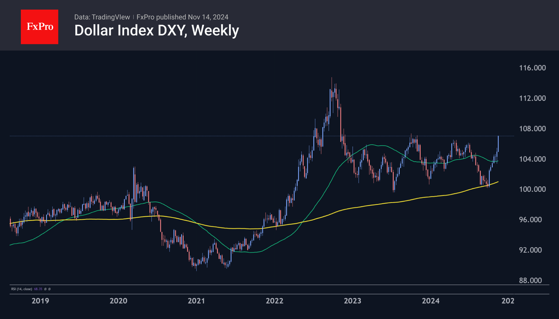The width and height of the screenshot is (559, 319).
Task: Click the 92.000 price axis label
Action: (530, 250)
